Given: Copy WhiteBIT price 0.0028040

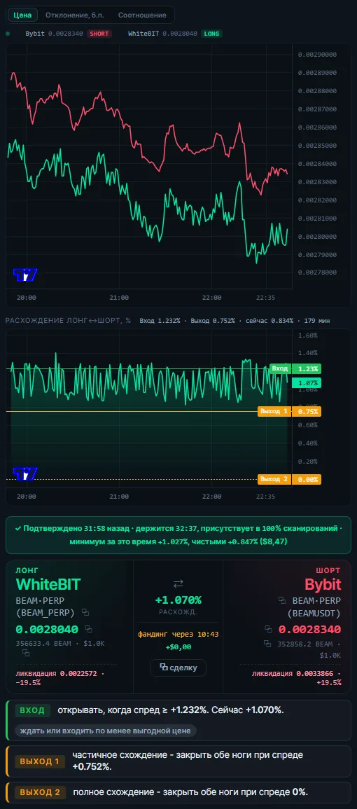Looking at the screenshot, I should (x=89, y=629).
